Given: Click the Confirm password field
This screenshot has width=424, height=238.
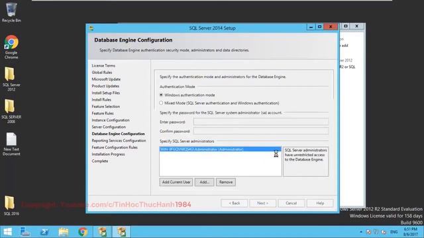Looking at the screenshot, I should [260, 131].
